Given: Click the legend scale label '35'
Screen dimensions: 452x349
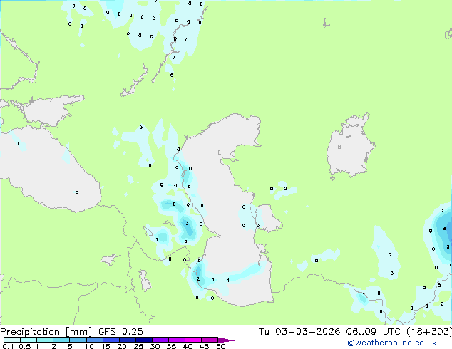Looking at the screenshot, I should [x=171, y=346].
